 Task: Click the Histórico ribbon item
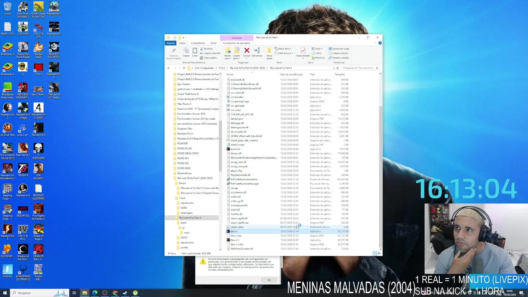tap(318, 58)
